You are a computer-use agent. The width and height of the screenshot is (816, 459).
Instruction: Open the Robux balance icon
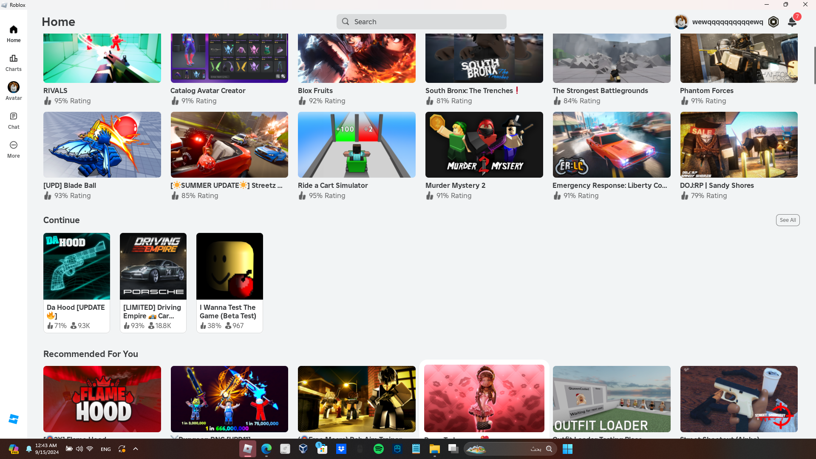pos(773,22)
